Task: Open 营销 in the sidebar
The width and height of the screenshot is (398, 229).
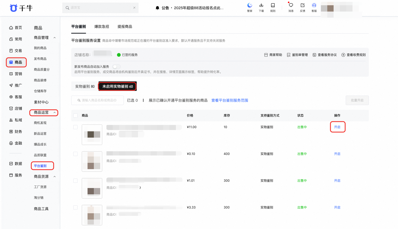Action: (x=16, y=74)
